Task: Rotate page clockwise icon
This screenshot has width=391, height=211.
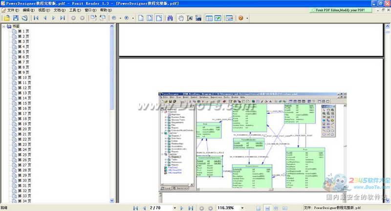Action: [x=93, y=18]
